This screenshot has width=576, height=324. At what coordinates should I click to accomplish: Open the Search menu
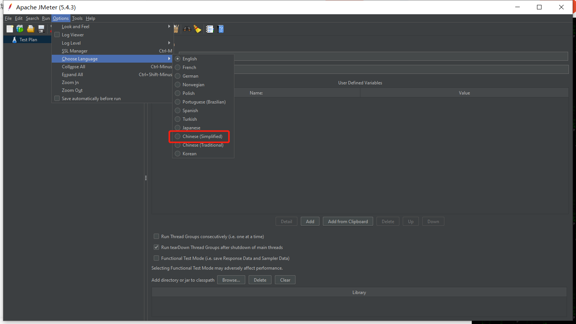point(32,18)
